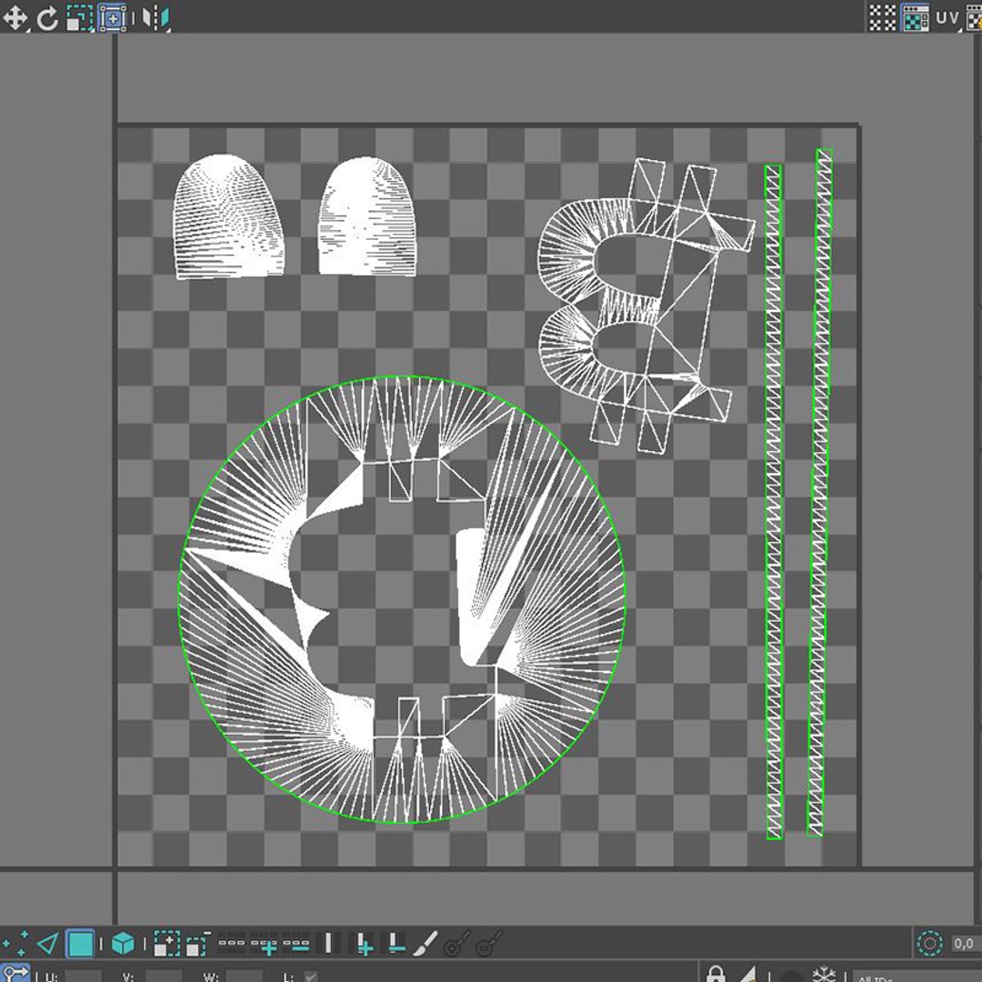This screenshot has height=982, width=982.
Task: Click the Mirror Selected Subobjects tool
Action: pos(155,18)
